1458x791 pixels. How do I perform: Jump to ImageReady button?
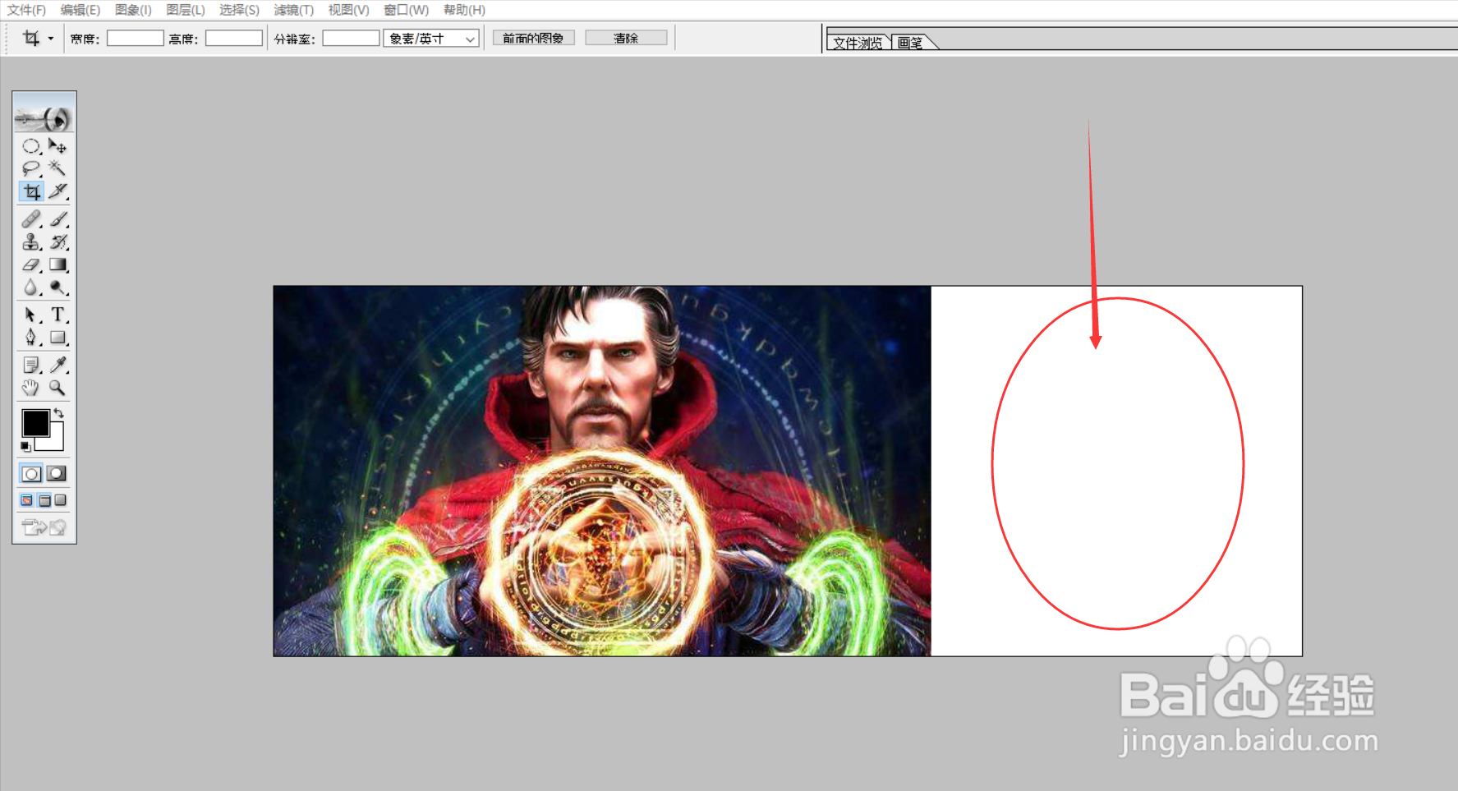pos(44,527)
